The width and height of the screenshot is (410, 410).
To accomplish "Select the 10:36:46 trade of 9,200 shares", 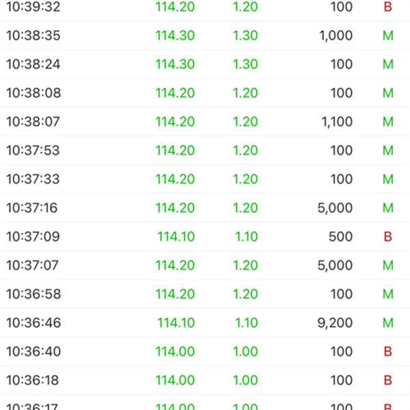I will point(205,323).
